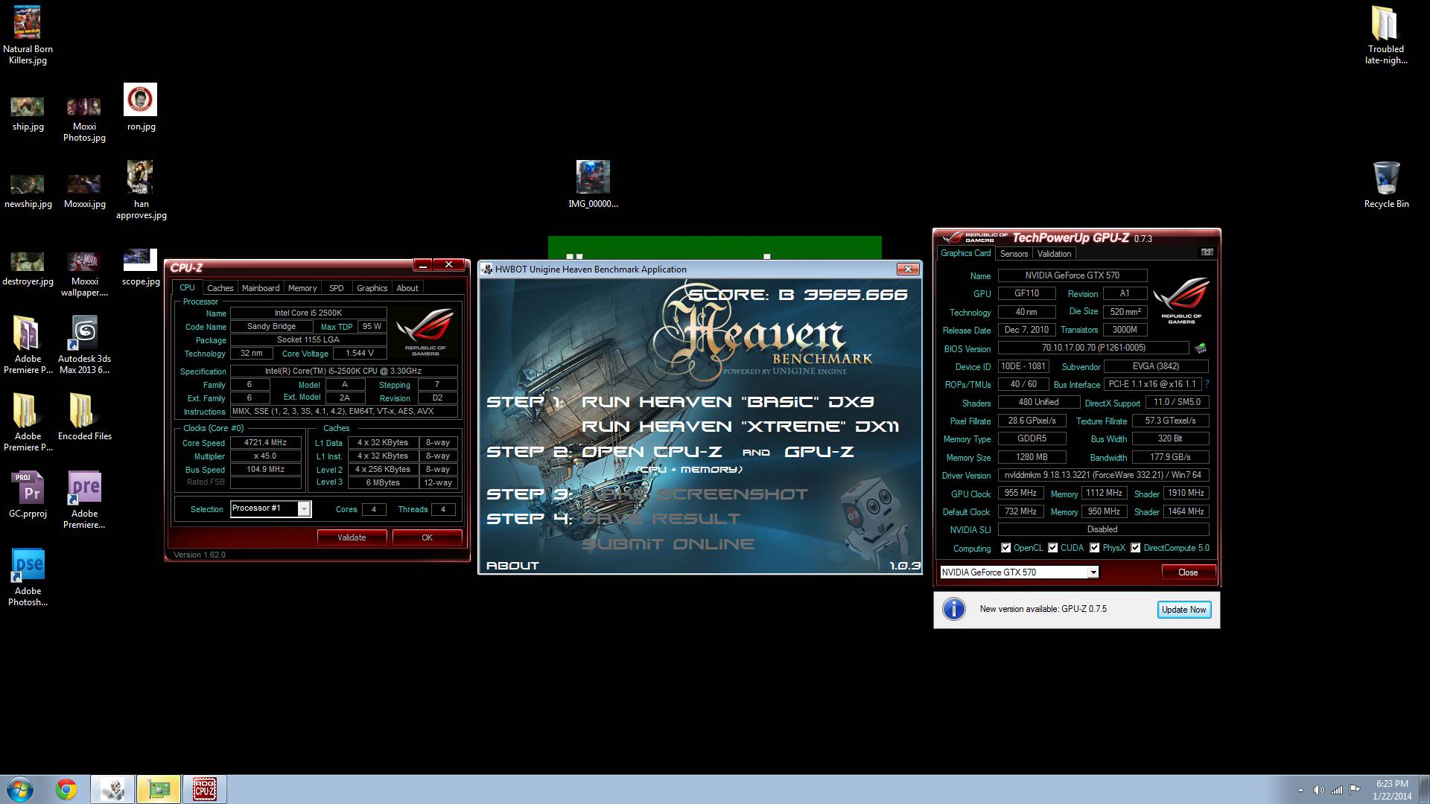This screenshot has height=804, width=1430.
Task: Launch Adobe Premiere shortcut with 'pre' icon
Action: [84, 500]
